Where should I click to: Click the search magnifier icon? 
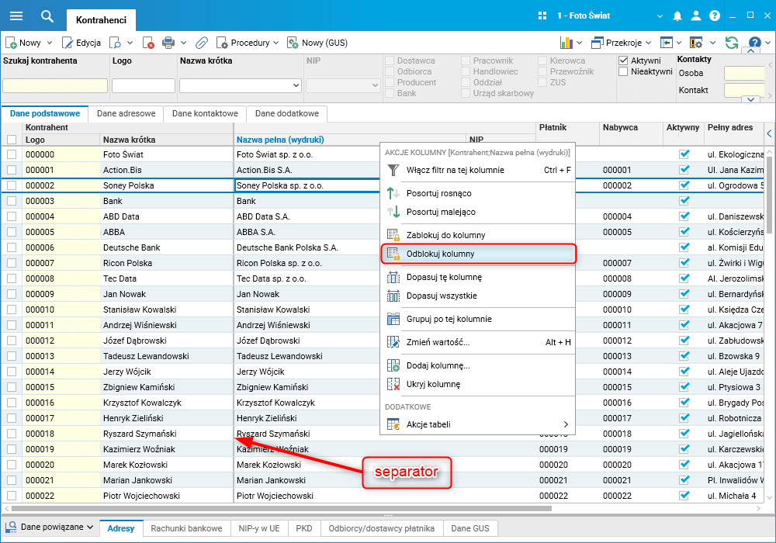pyautogui.click(x=47, y=16)
